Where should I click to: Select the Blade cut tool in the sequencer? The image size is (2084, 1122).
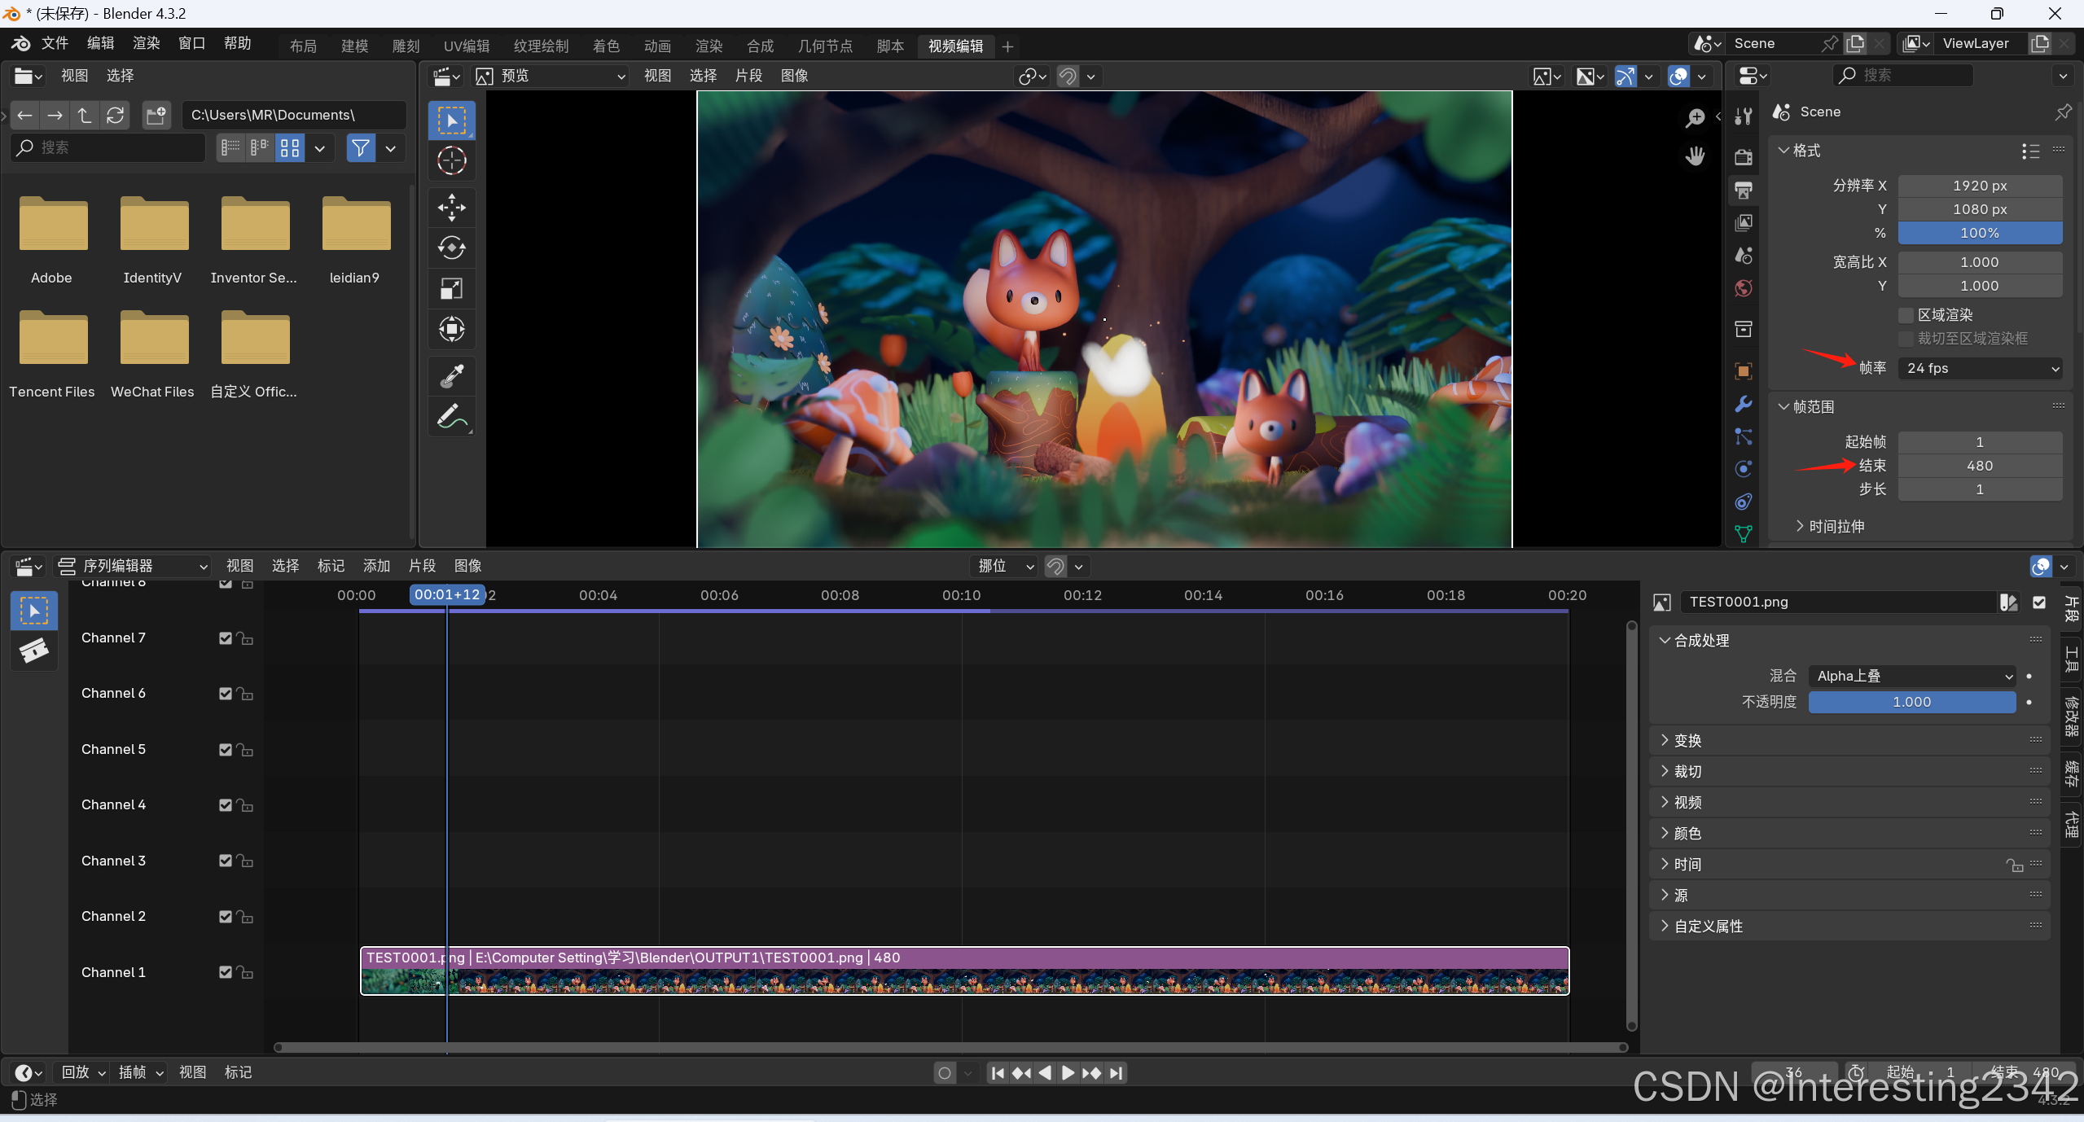tap(33, 651)
